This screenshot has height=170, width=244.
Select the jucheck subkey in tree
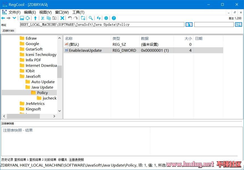pyautogui.click(x=49, y=98)
